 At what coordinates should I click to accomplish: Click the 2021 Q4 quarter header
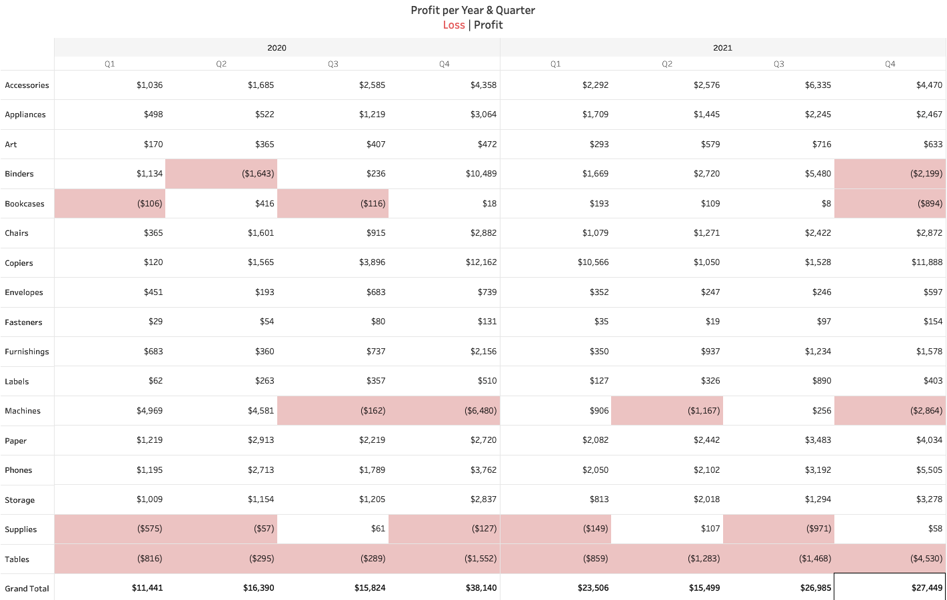click(890, 64)
